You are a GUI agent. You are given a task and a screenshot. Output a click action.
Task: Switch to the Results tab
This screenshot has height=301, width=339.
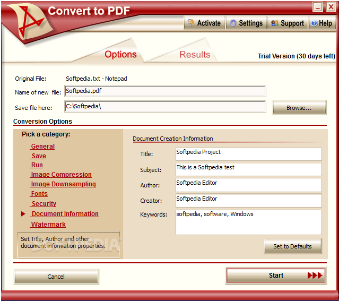click(195, 55)
